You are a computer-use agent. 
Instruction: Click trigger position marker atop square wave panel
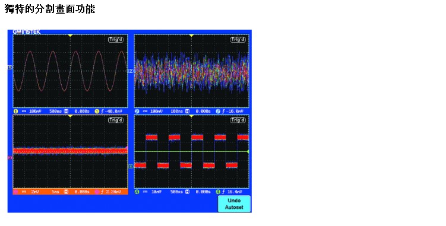191,116
